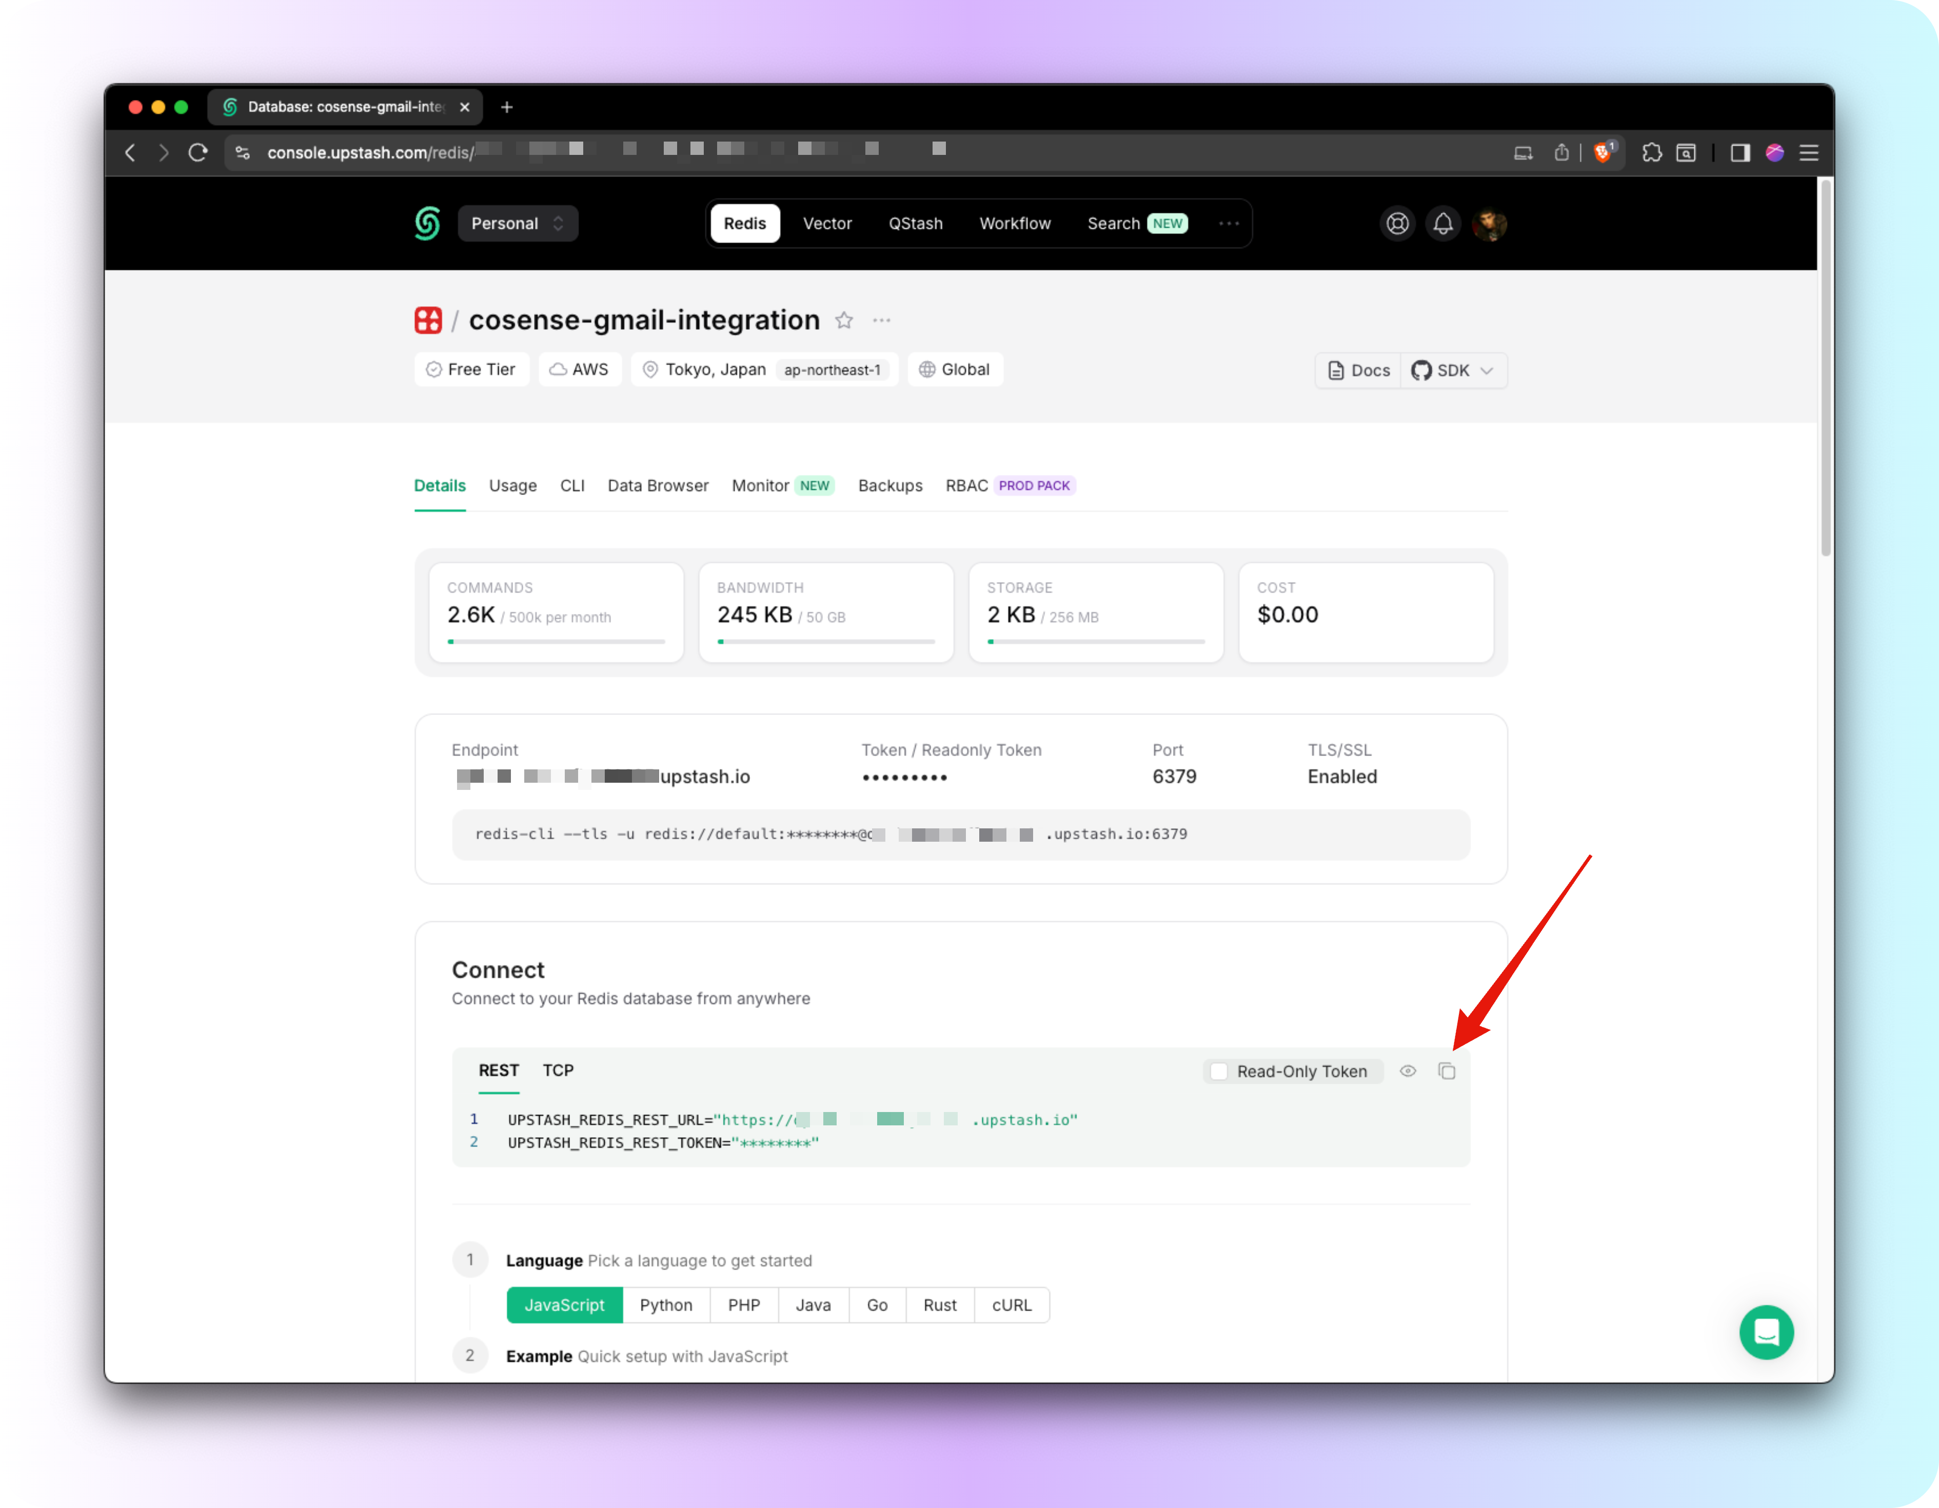Open database more options ellipsis
The image size is (1939, 1508).
pos(881,321)
